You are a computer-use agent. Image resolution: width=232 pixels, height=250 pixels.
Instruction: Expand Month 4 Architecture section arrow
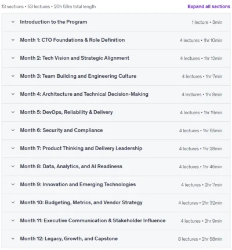[x=13, y=94]
